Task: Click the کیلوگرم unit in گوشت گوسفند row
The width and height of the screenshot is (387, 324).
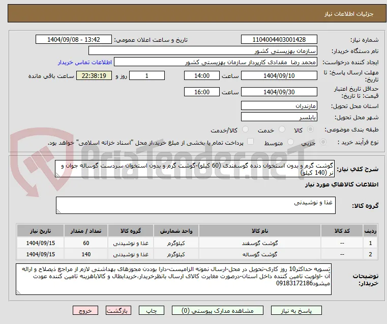Action: tap(176, 243)
